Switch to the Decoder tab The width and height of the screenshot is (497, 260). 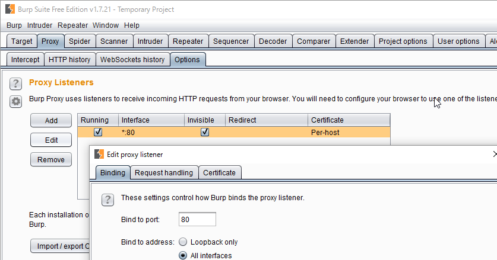tap(273, 41)
